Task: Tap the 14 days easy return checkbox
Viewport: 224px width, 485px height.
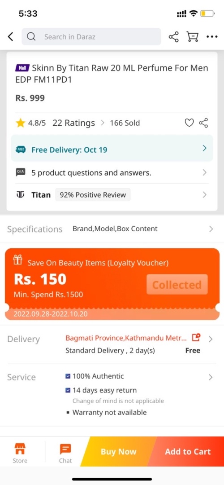Action: coord(68,390)
